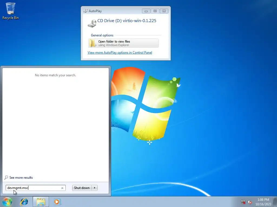Image resolution: width=277 pixels, height=207 pixels.
Task: Click the muted volume tray icon
Action: click(x=250, y=202)
